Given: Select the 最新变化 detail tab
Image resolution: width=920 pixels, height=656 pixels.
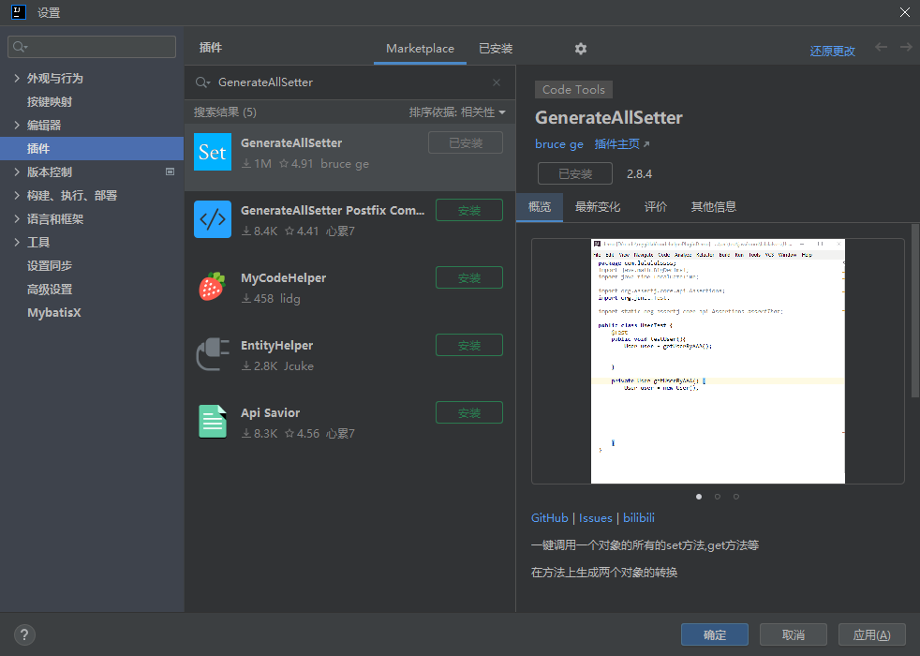Looking at the screenshot, I should pos(598,206).
